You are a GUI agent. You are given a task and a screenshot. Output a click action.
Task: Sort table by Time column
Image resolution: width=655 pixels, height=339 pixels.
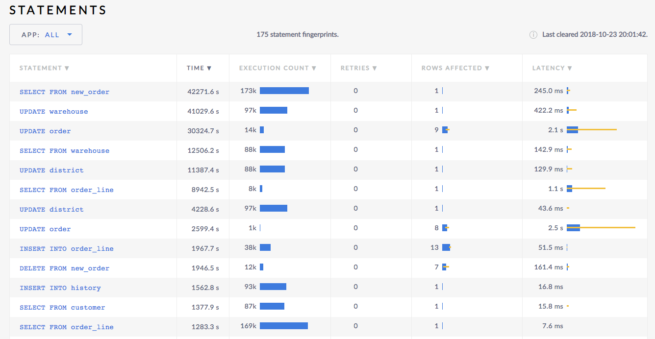coord(199,68)
